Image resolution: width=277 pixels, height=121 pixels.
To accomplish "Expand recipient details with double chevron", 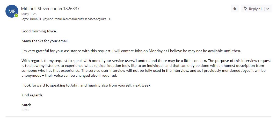I will 110,19.
